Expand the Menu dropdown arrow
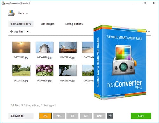The image size is (159, 123). tap(27, 13)
